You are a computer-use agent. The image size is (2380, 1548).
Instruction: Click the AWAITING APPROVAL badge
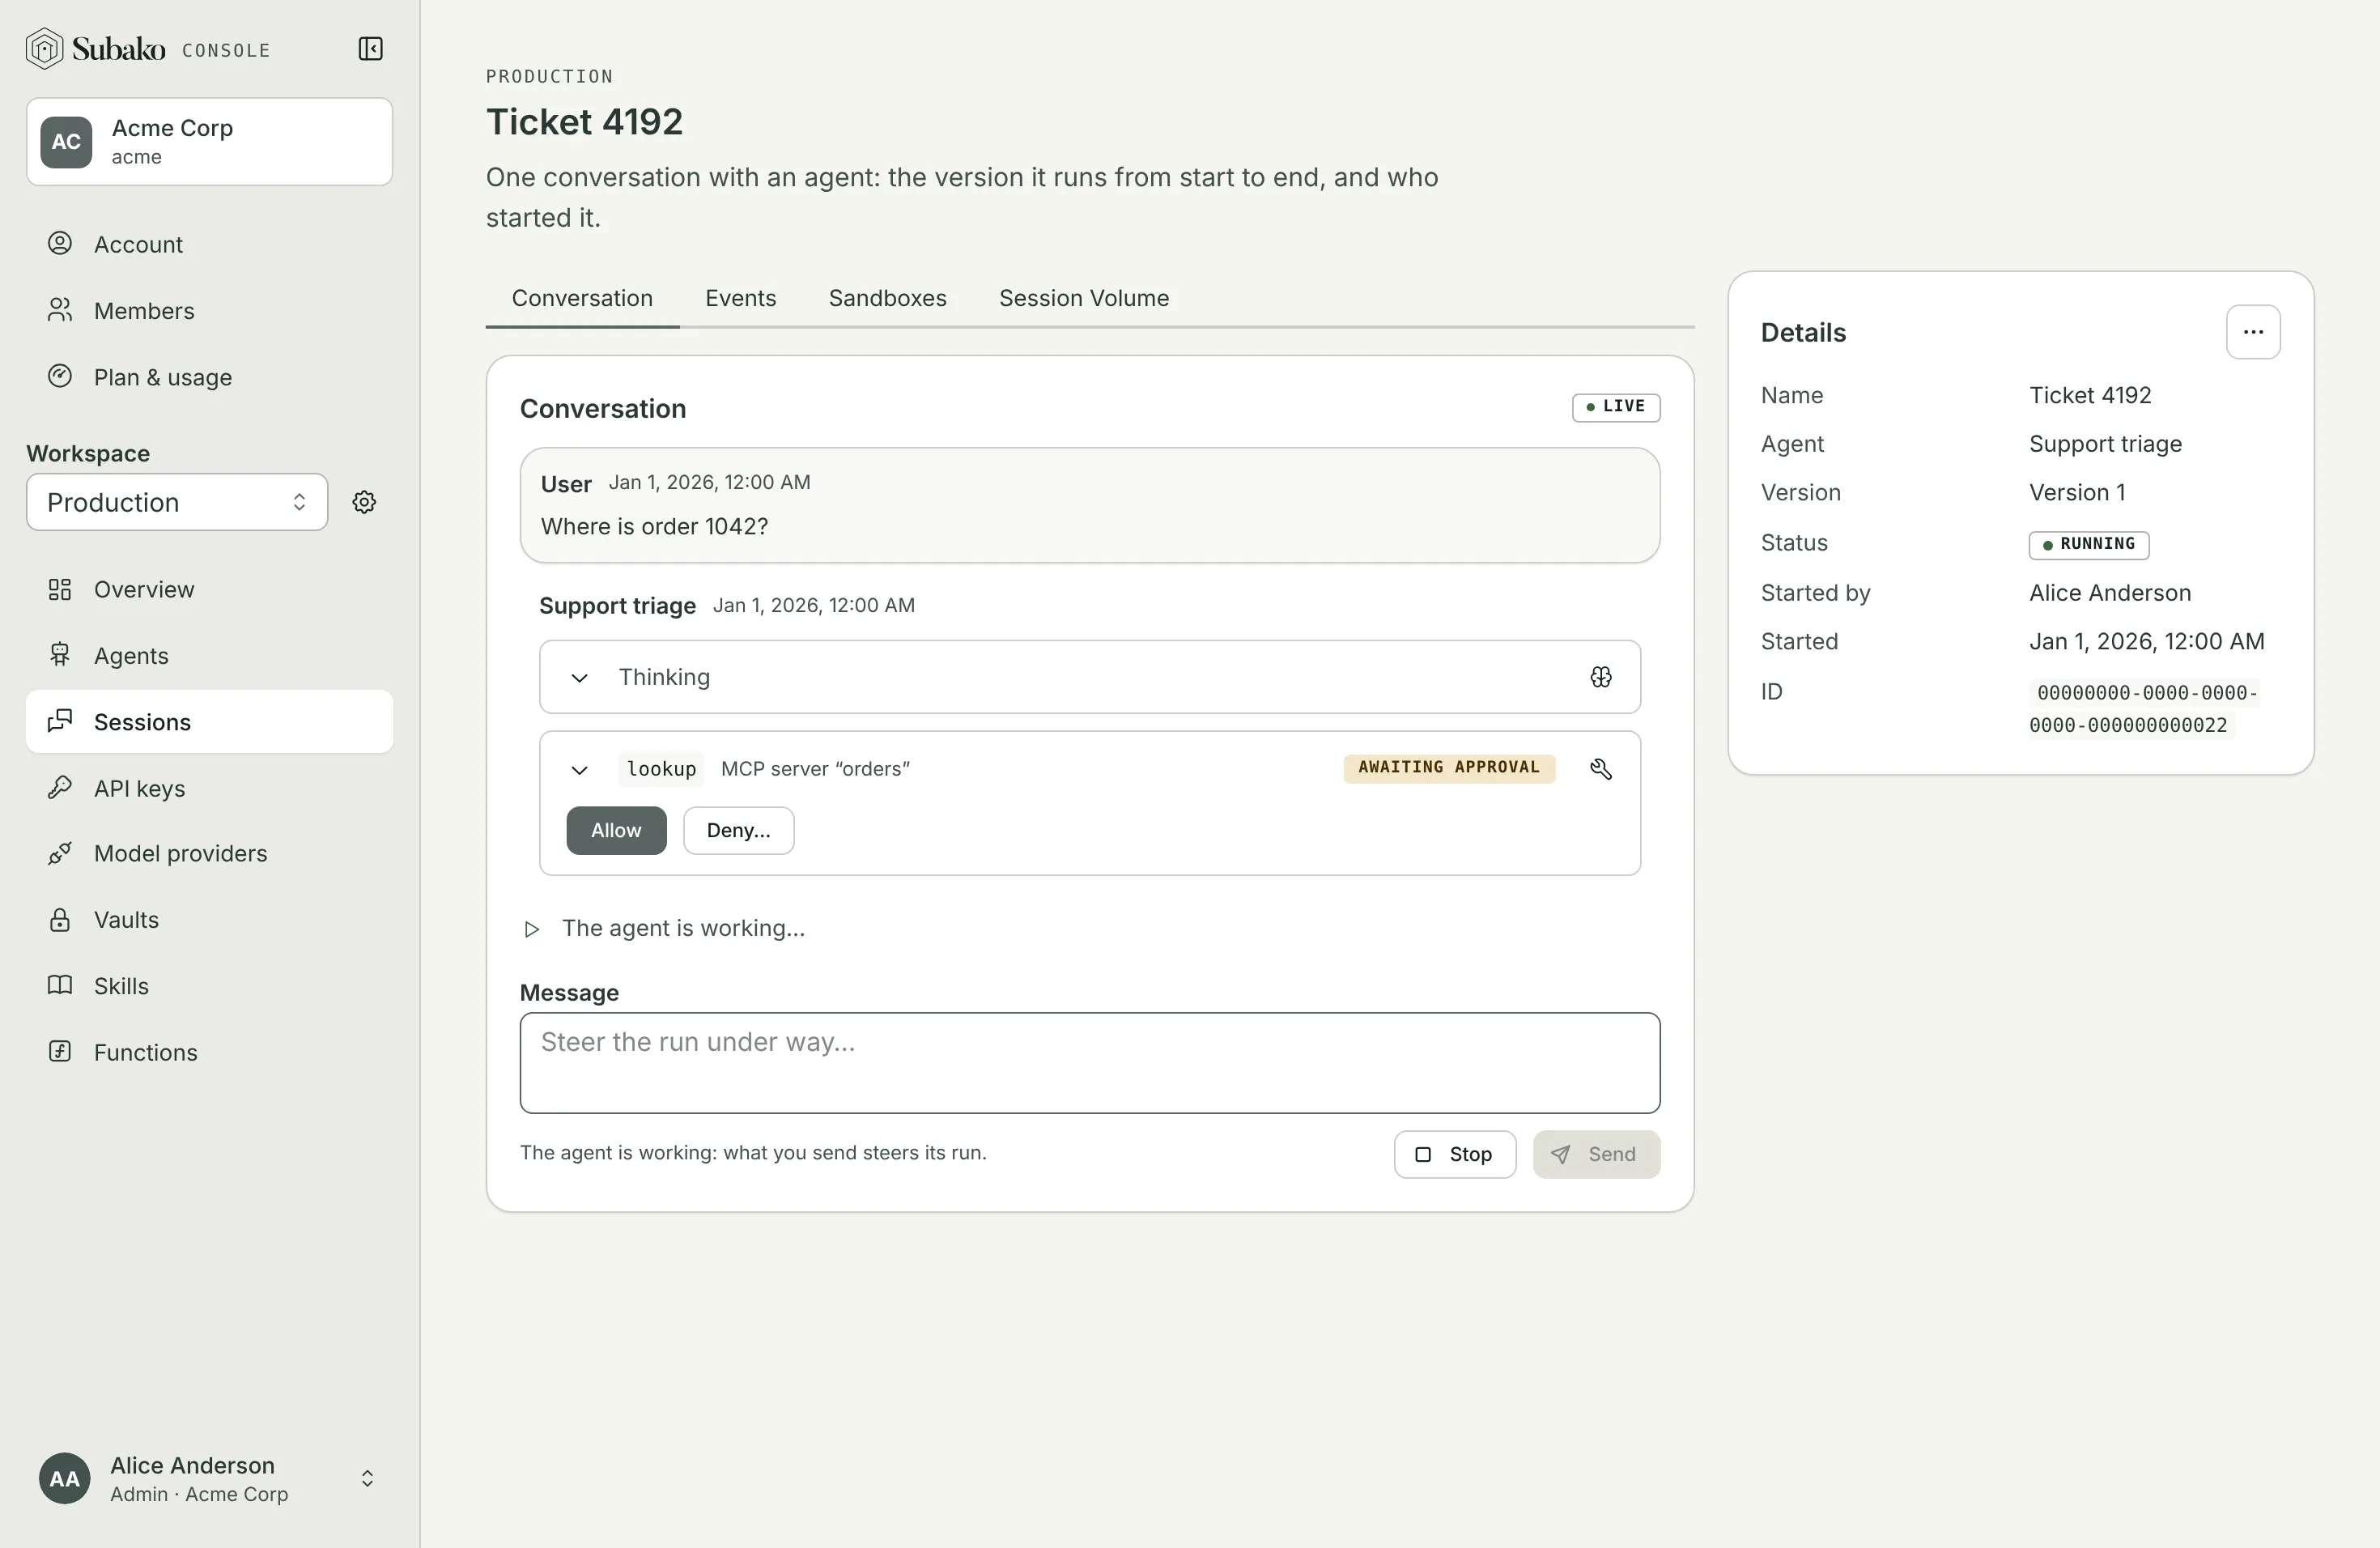point(1448,768)
